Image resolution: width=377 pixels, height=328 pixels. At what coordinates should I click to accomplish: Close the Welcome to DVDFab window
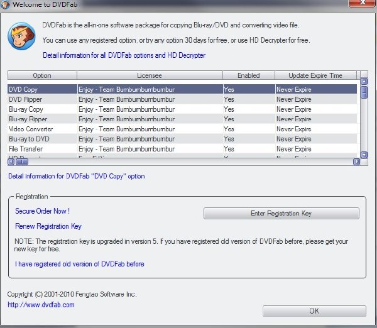pyautogui.click(x=362, y=3)
